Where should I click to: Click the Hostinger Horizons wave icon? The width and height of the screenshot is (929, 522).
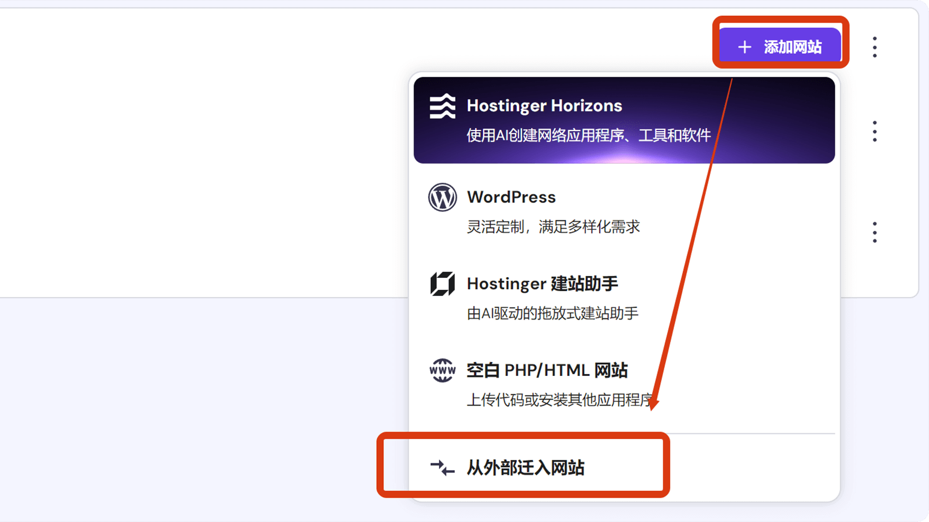coord(442,106)
